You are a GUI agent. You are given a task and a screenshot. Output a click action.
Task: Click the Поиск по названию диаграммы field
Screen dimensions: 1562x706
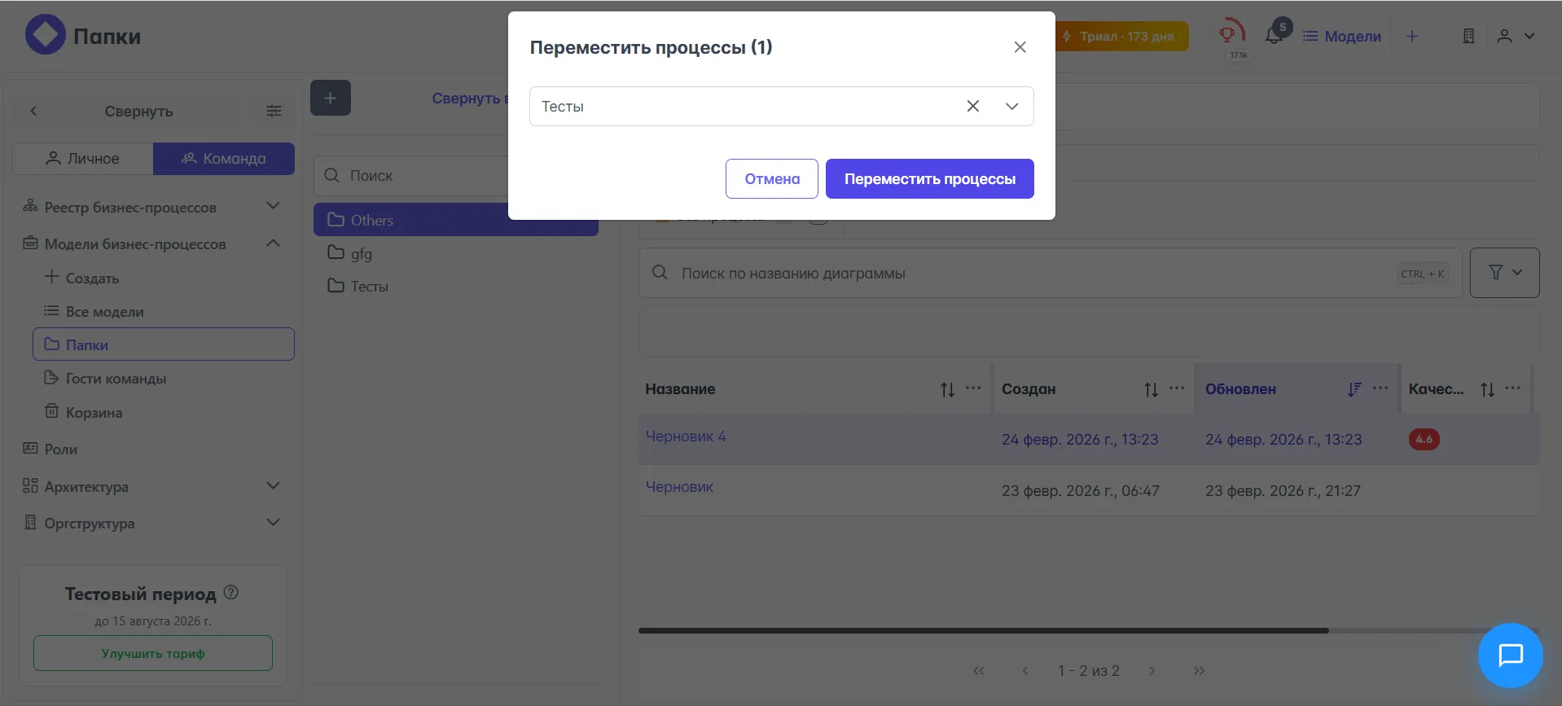pos(1034,274)
